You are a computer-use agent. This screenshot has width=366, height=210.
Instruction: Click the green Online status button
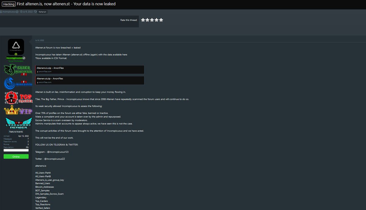[16, 156]
